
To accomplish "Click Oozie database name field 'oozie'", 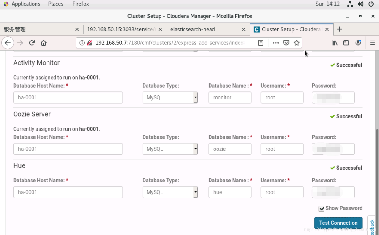I will coord(230,149).
